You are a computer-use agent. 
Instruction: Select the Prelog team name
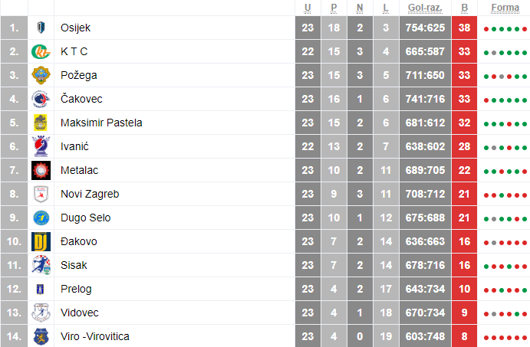point(76,289)
